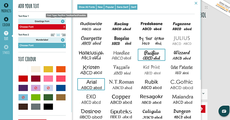The image size is (230, 120).
Task: Select the Kristen font
Action: coord(91,70)
